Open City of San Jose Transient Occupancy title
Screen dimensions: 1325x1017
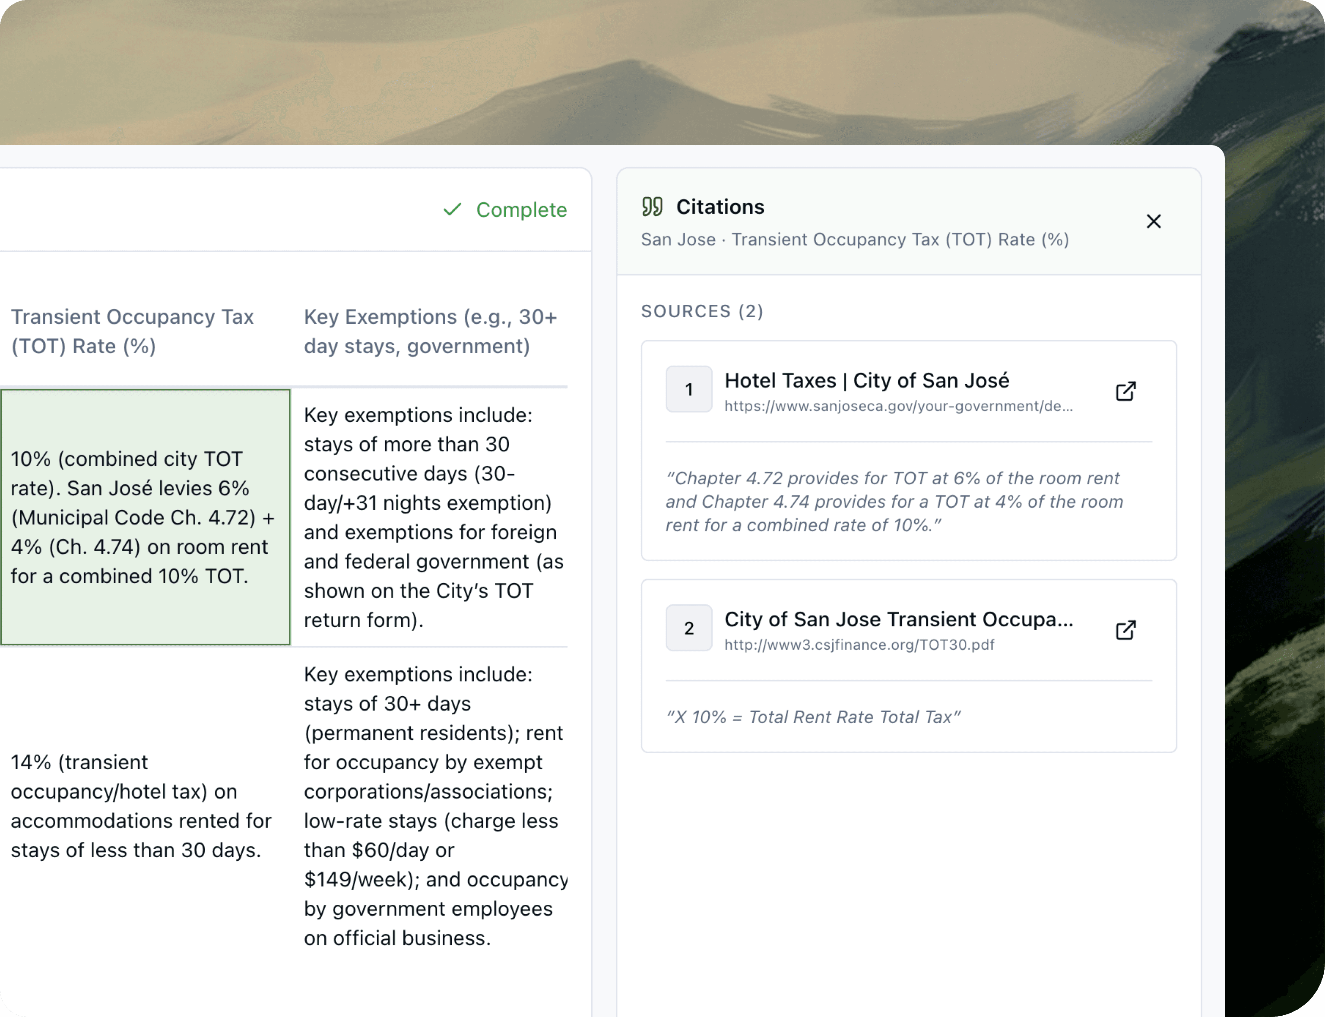898,619
